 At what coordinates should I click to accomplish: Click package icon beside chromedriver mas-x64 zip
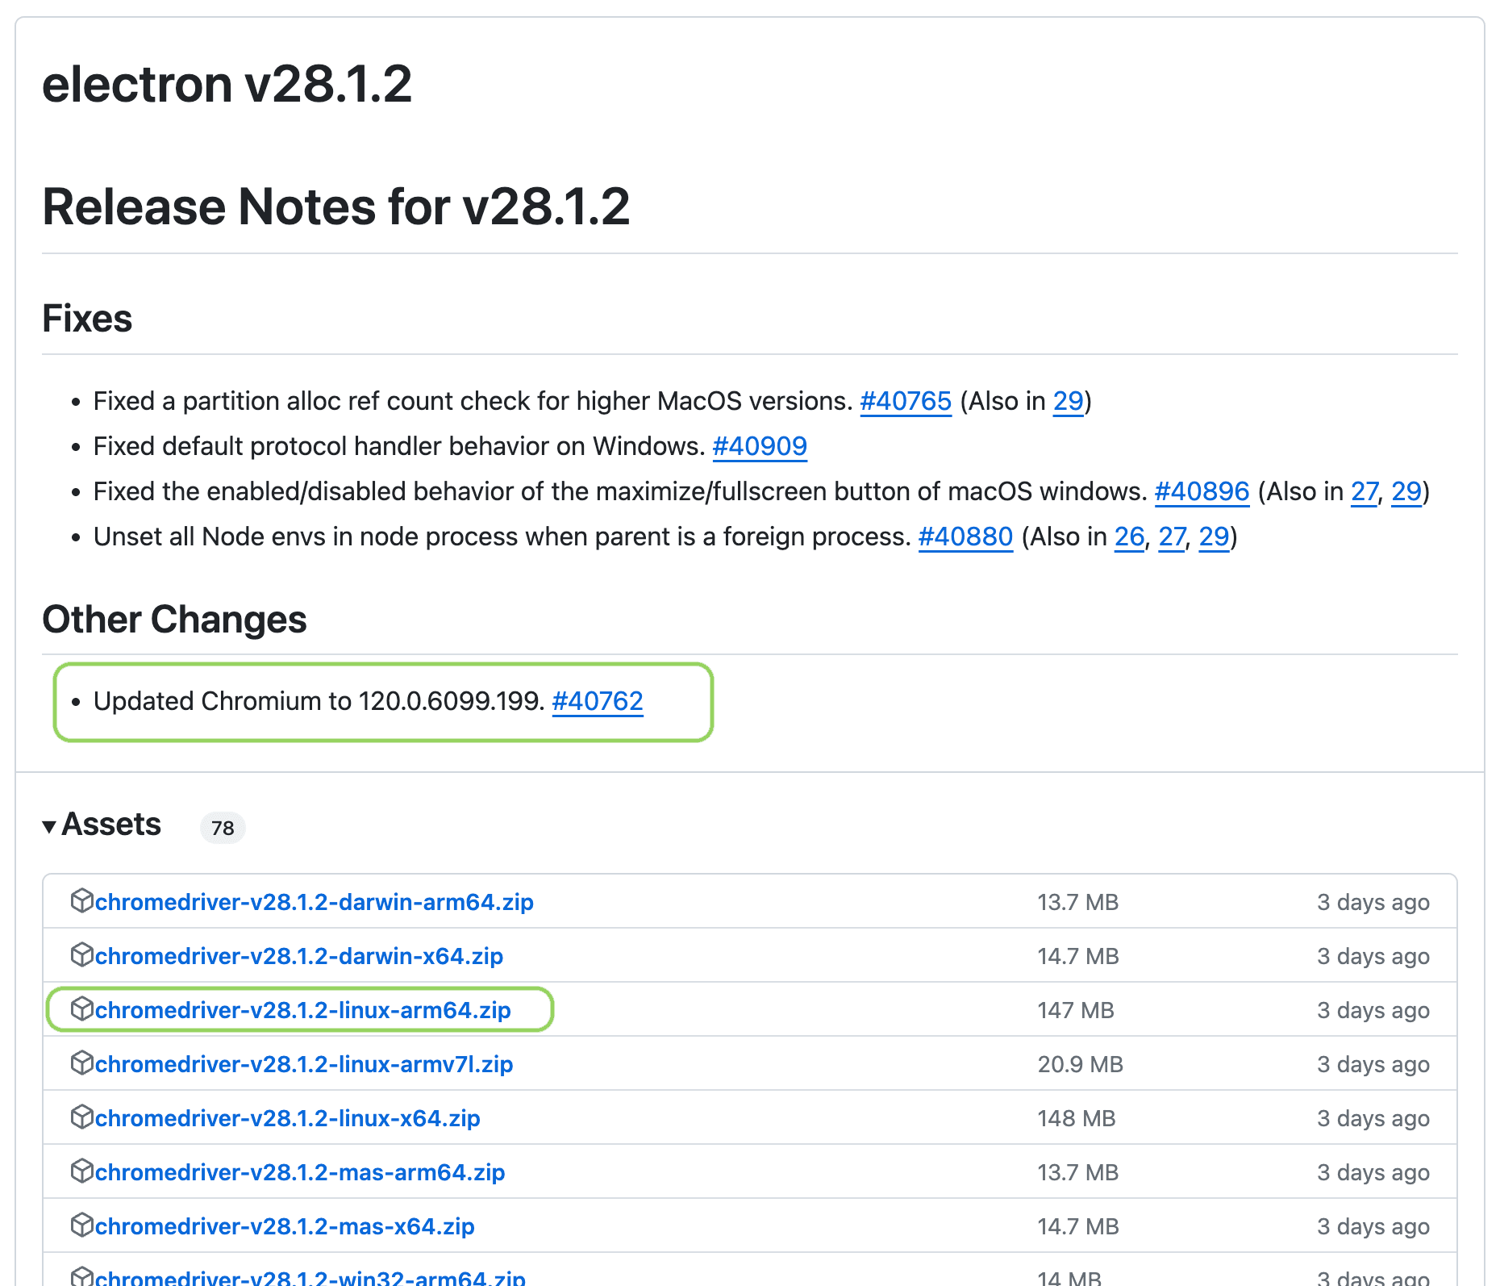pos(81,1225)
